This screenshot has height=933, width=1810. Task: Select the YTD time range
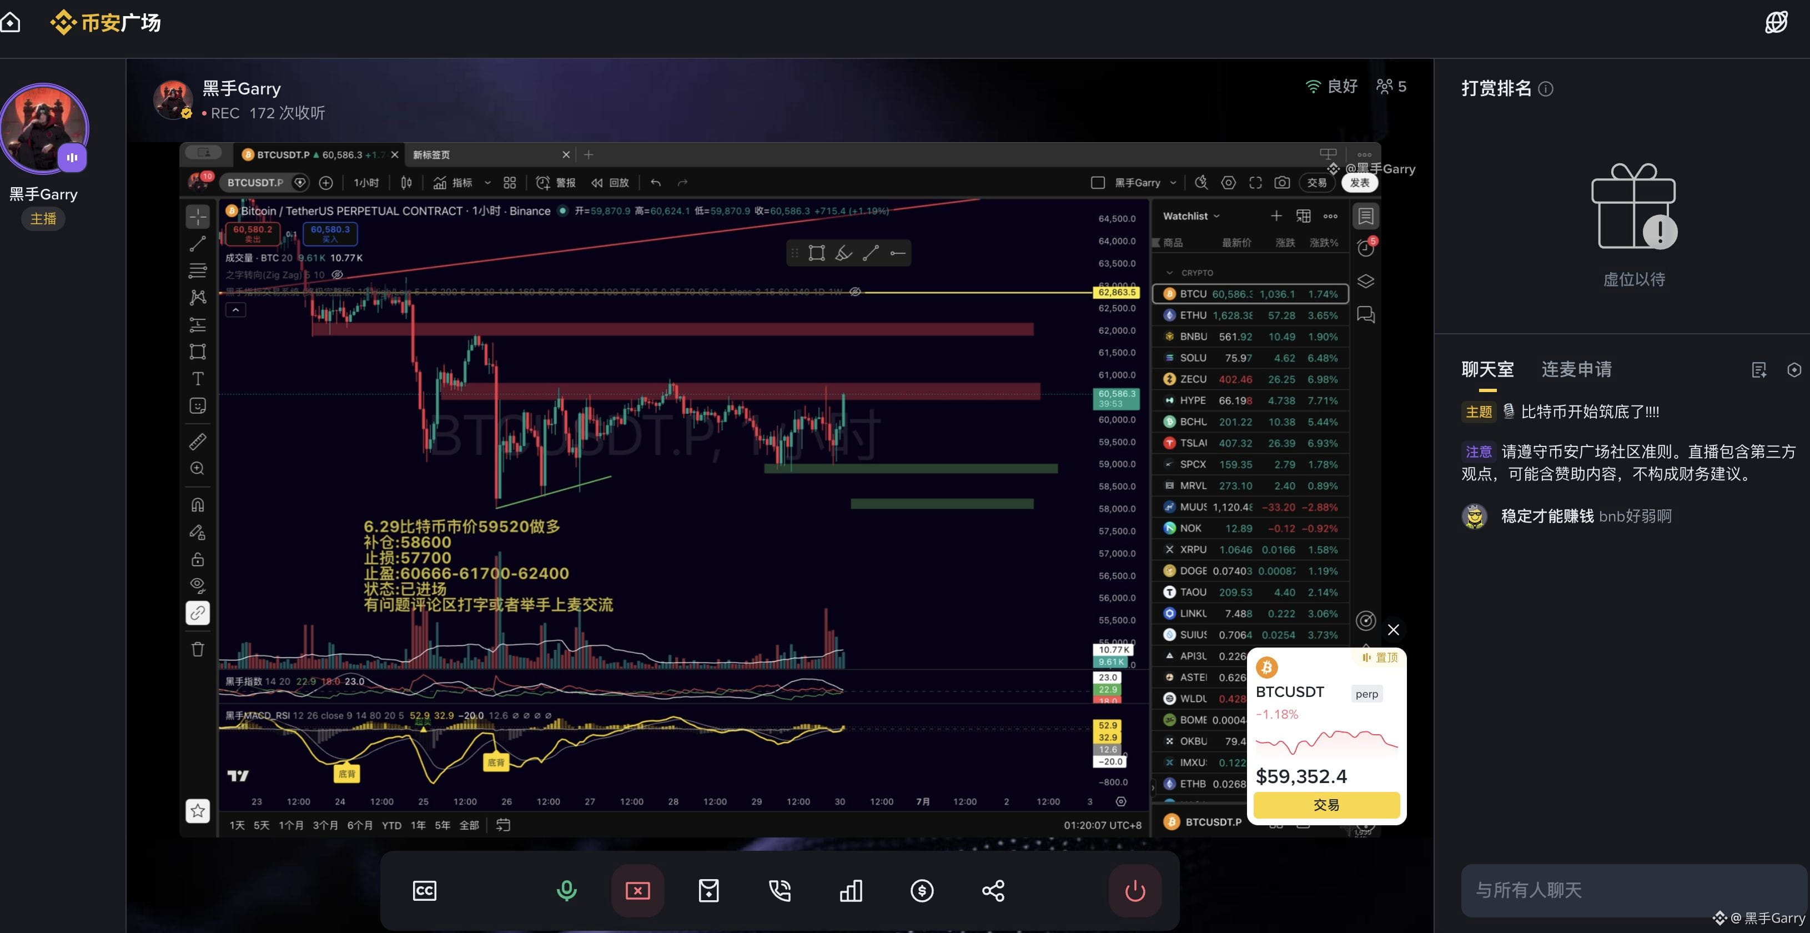point(391,825)
